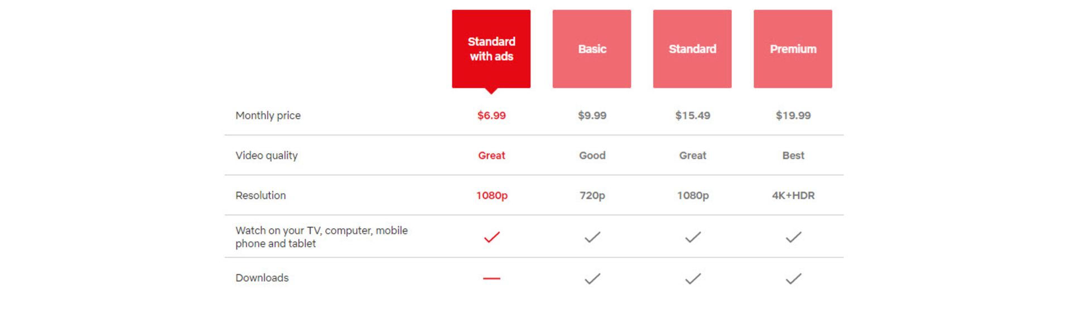Viewport: 1071px width, 310px height.
Task: Click the $15.49 Standard price
Action: coord(693,116)
